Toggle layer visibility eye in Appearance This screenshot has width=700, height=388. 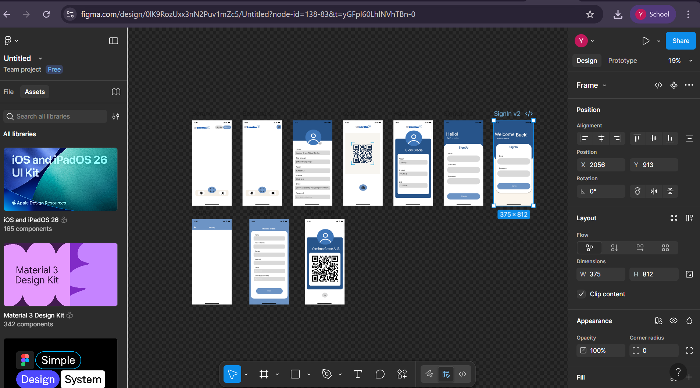[x=673, y=321]
